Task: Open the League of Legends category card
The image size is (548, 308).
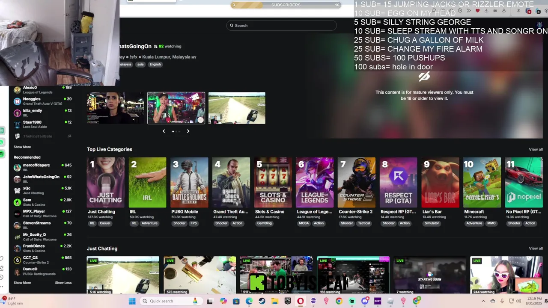Action: [315, 183]
